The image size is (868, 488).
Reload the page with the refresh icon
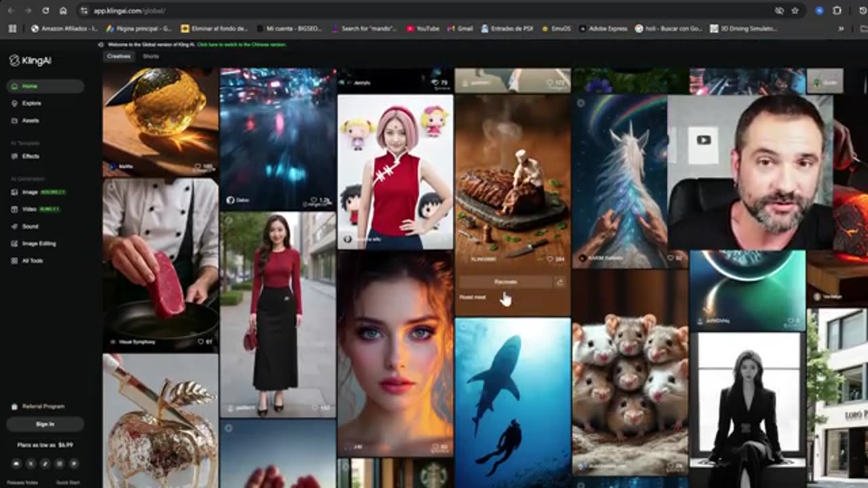[45, 11]
